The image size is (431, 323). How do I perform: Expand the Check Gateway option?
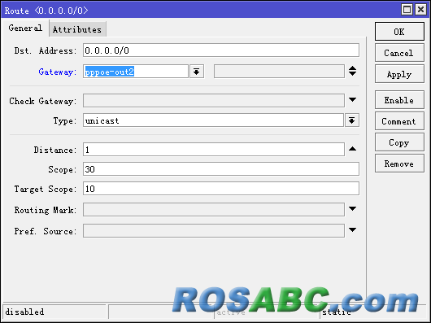(x=353, y=99)
